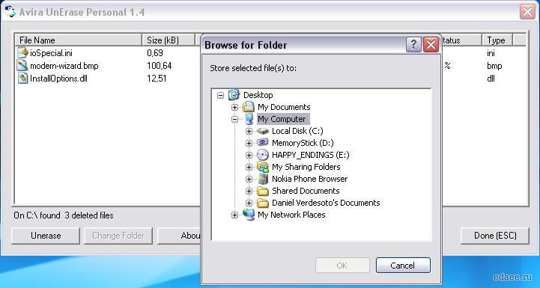Select My Documents label in tree
Image resolution: width=540 pixels, height=288 pixels.
[284, 107]
